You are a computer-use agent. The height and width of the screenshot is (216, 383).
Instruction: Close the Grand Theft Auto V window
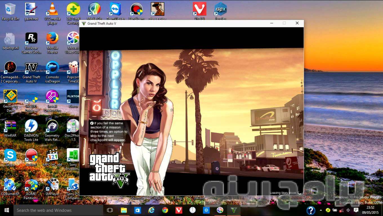(297, 23)
